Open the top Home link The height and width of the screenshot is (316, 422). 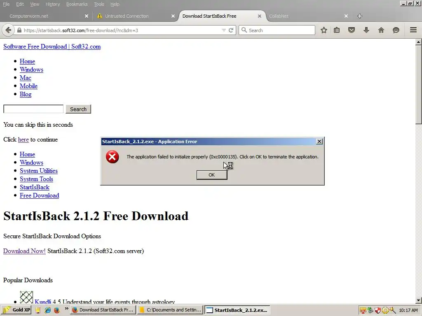point(27,61)
